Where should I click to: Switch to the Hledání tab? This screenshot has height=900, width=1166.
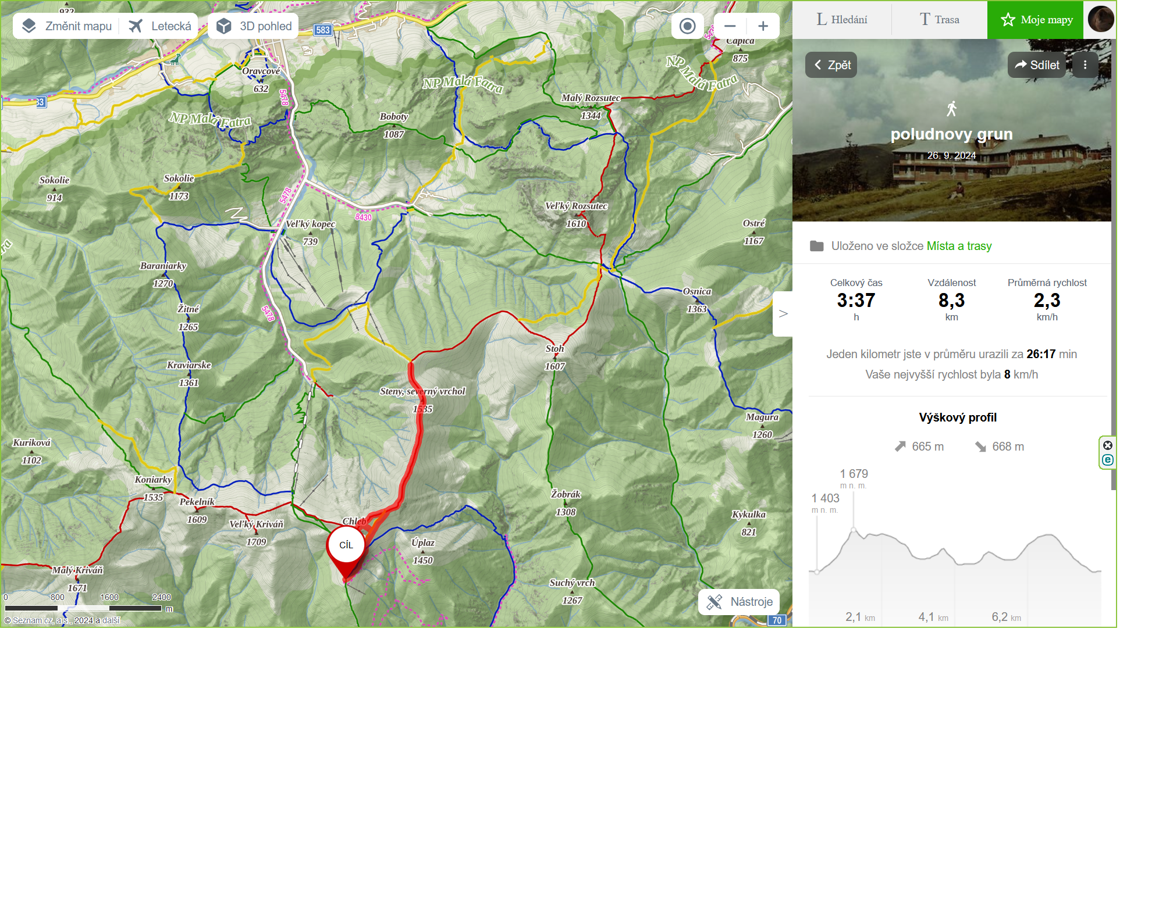point(842,20)
